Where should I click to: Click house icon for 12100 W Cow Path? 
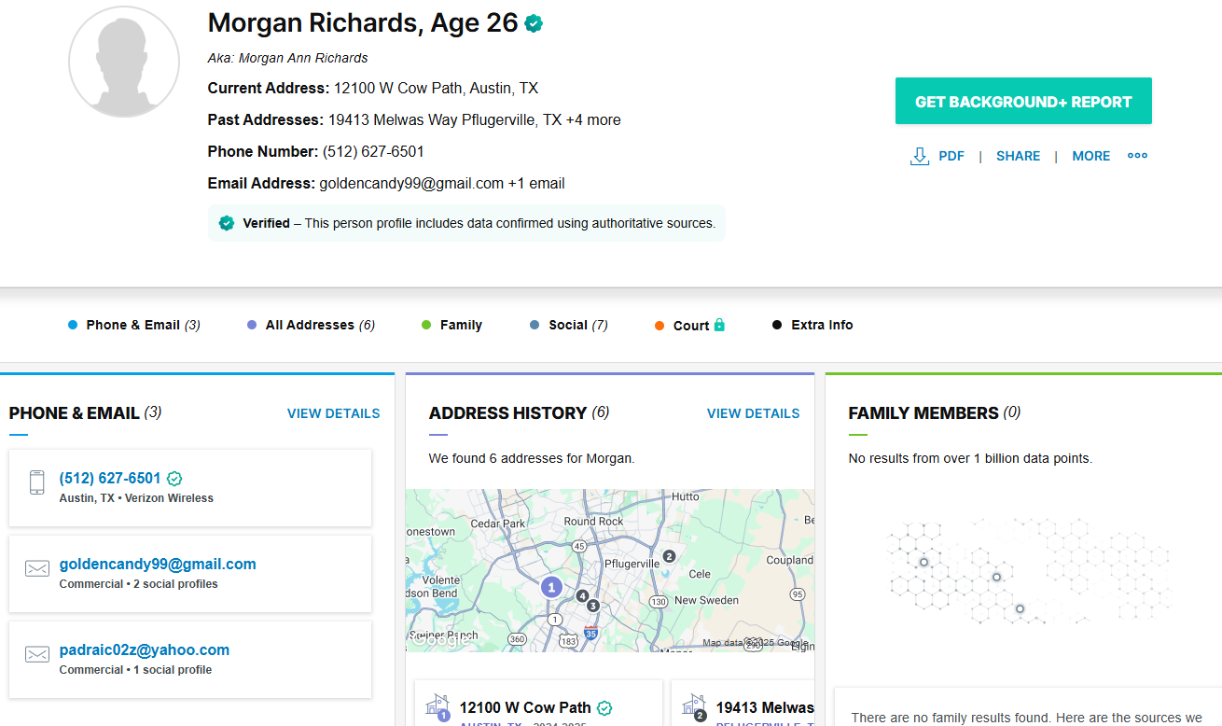click(437, 706)
